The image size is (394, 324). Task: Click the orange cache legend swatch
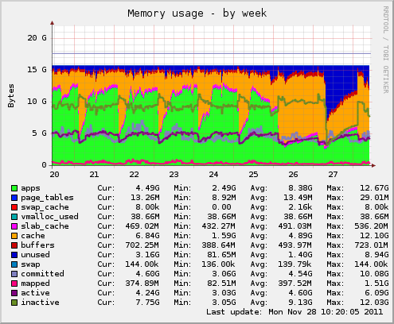click(14, 236)
